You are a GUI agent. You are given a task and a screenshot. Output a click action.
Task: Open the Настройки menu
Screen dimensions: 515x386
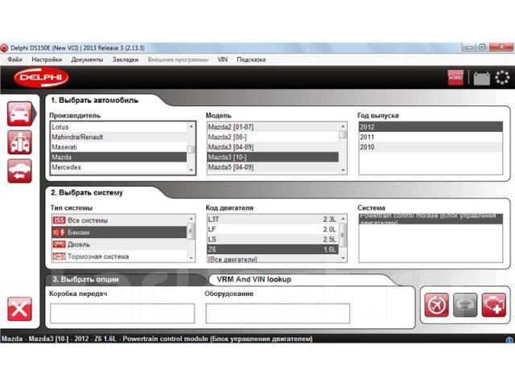47,60
